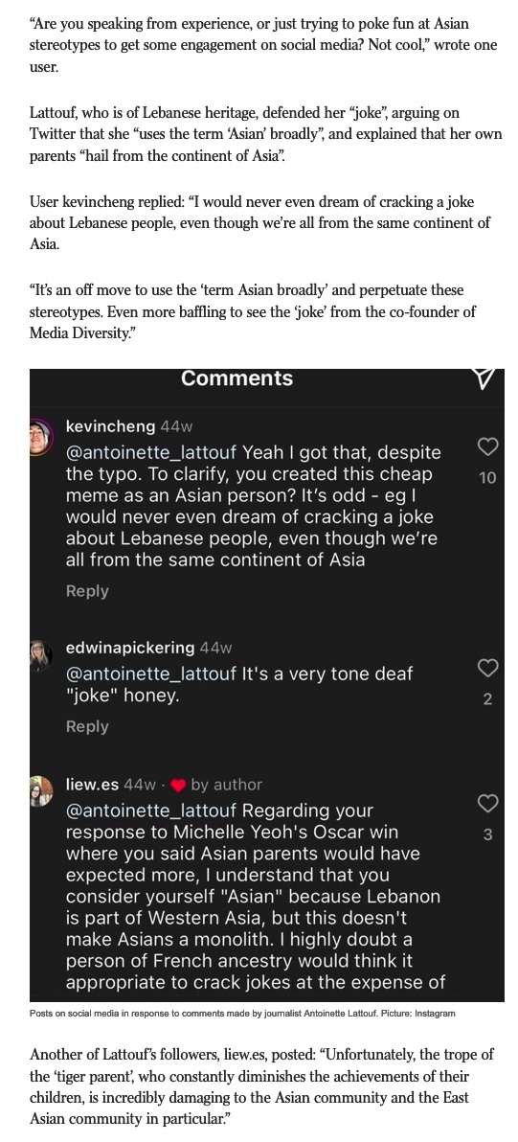Open edwinapickering's profile avatar
The width and height of the screenshot is (518, 1142).
(x=41, y=654)
